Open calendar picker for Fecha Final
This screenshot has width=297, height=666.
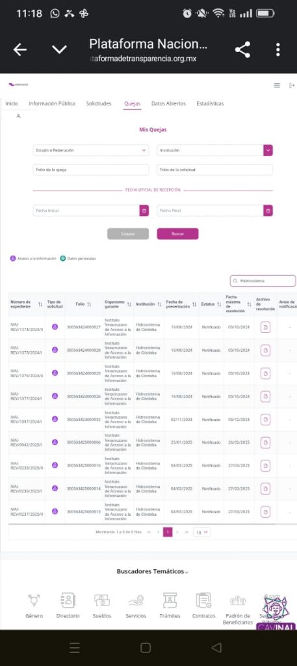tap(268, 211)
